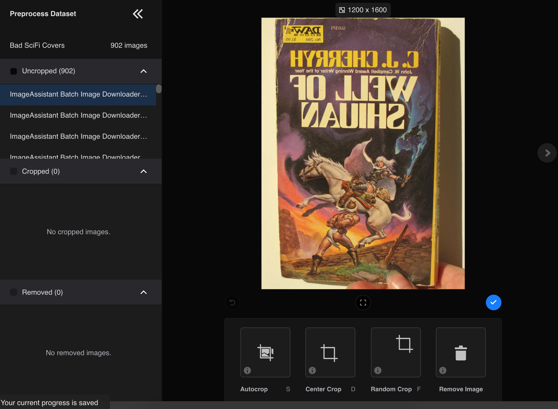Confirm with the blue checkmark button

coord(494,302)
